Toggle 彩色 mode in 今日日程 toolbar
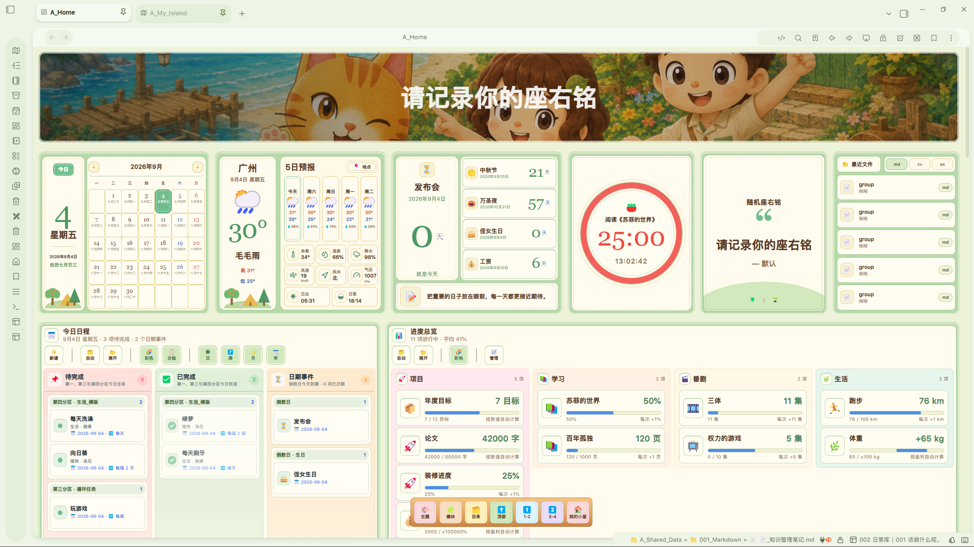This screenshot has width=974, height=547. (149, 355)
